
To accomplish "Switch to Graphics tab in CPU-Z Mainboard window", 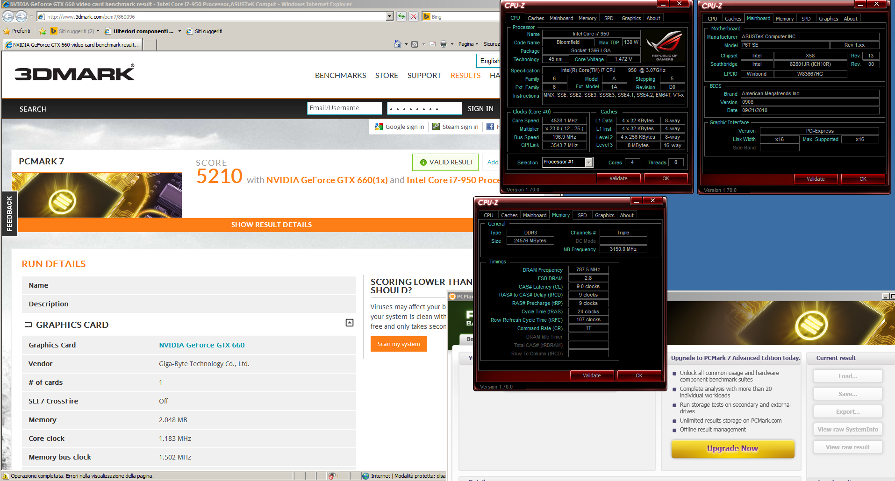I will point(828,19).
